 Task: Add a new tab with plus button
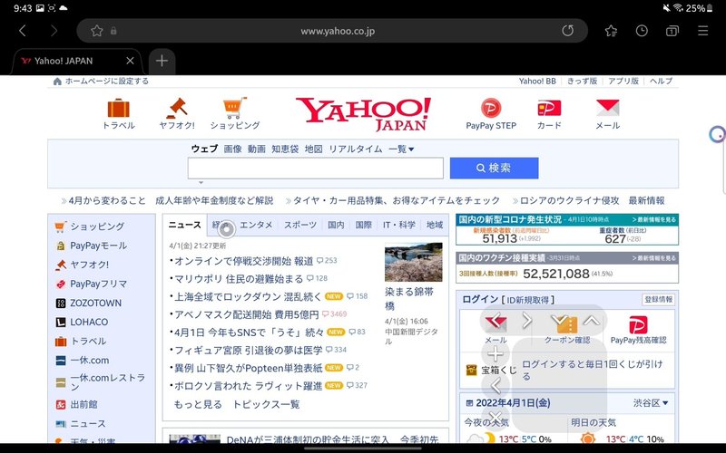click(x=162, y=61)
